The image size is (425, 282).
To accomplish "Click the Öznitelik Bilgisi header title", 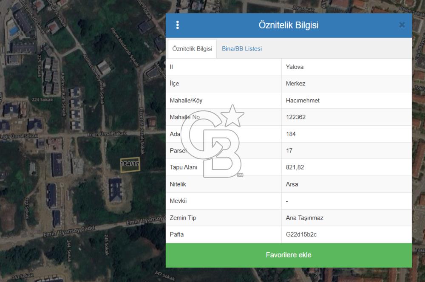I will click(288, 25).
